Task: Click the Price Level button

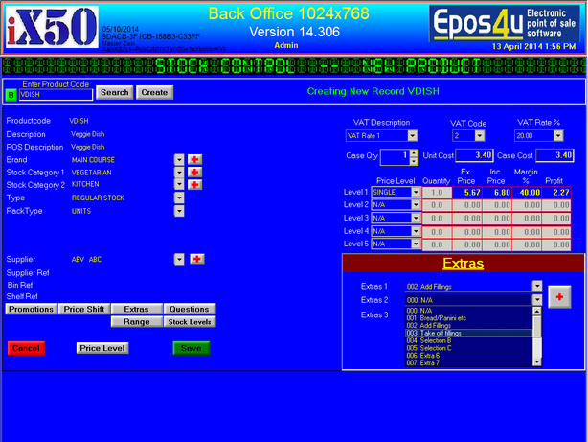Action: [102, 348]
